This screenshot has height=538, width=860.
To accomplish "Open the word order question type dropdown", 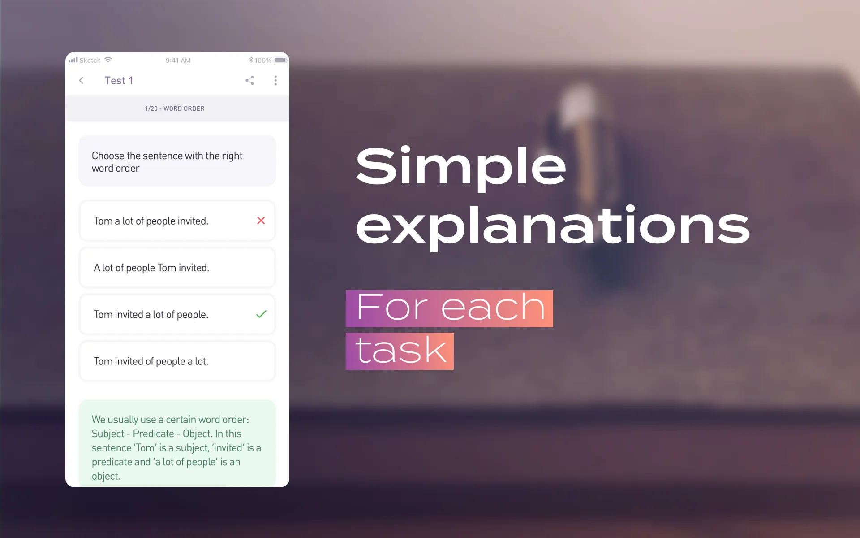I will click(176, 108).
